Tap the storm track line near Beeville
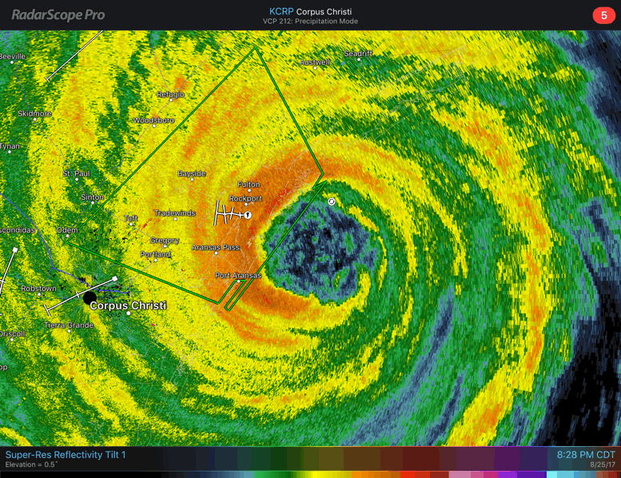Screen dimensions: 621x478 coord(74,56)
